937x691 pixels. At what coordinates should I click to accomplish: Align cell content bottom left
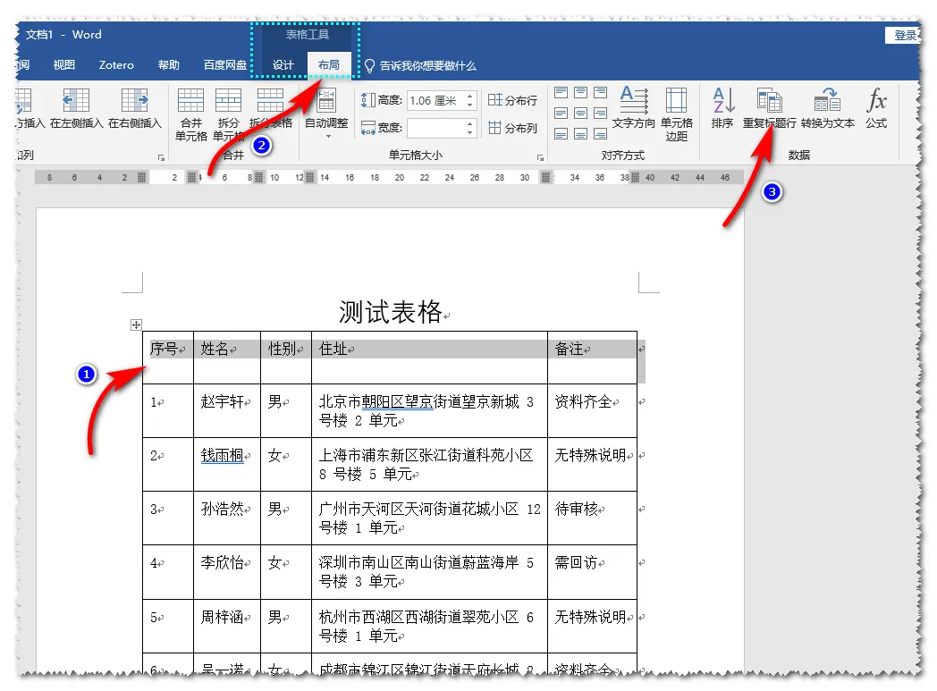(x=561, y=133)
